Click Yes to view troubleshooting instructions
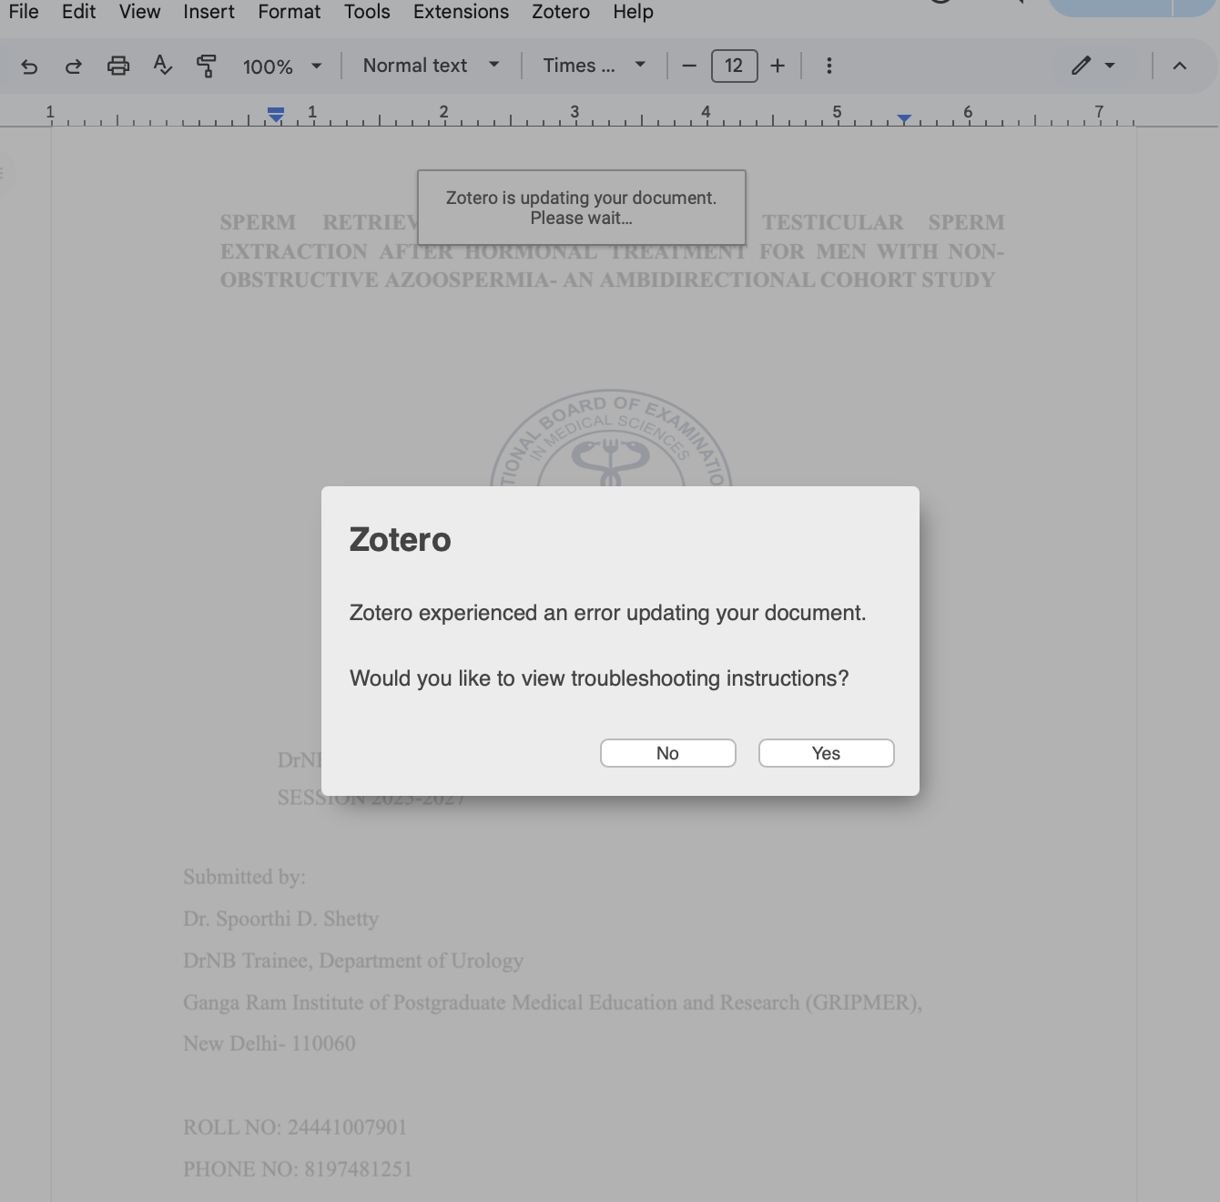Screen dimensions: 1220x1202 click(x=827, y=753)
